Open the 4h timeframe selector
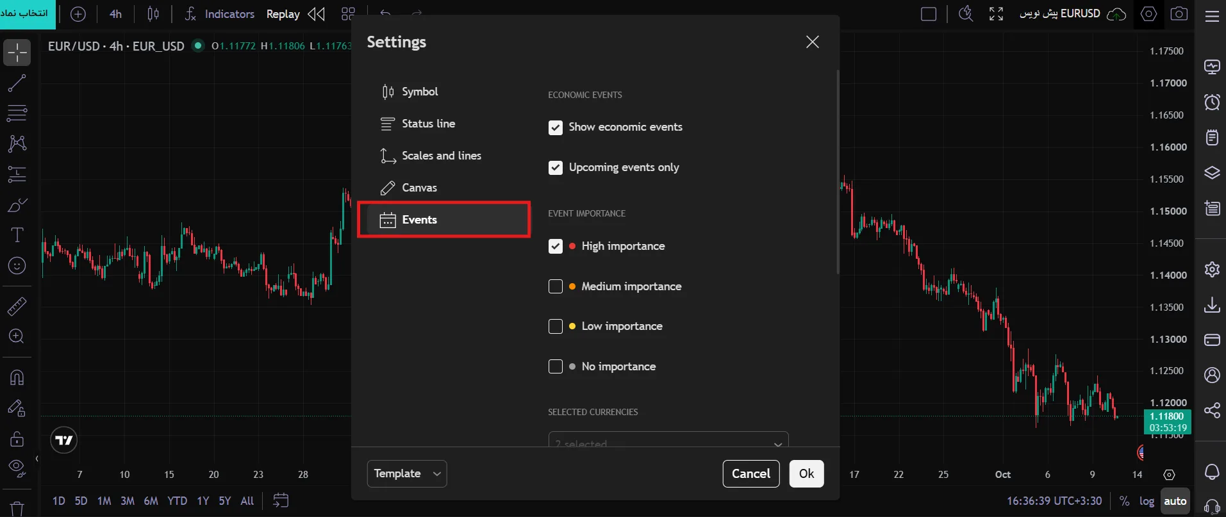 pos(115,14)
